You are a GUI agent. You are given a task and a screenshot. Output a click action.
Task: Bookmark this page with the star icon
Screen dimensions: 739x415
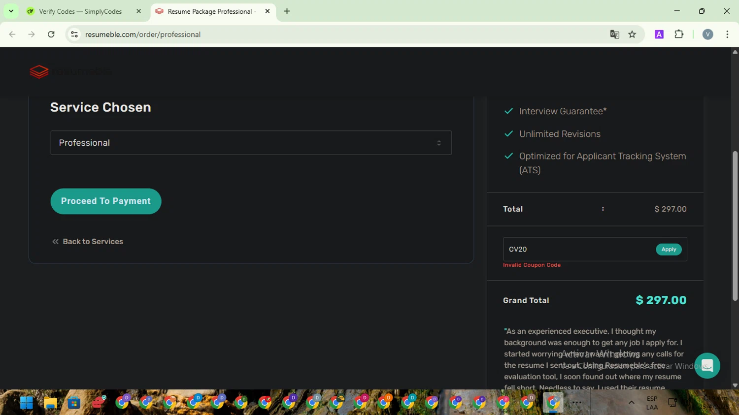point(632,34)
